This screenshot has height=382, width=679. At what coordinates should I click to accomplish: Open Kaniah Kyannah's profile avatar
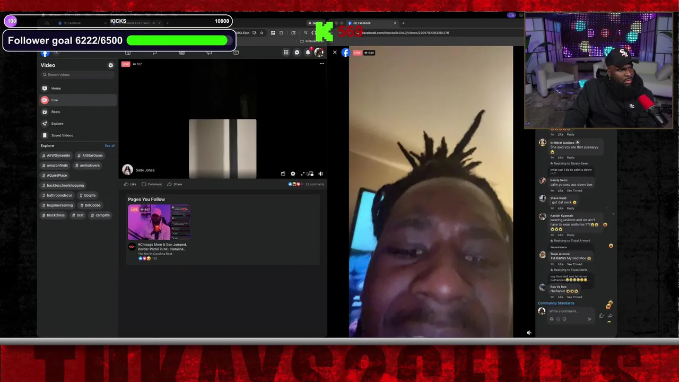coord(542,216)
